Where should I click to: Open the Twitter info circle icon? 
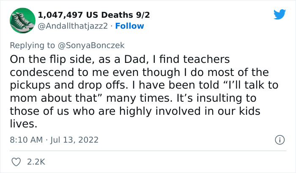(x=279, y=139)
